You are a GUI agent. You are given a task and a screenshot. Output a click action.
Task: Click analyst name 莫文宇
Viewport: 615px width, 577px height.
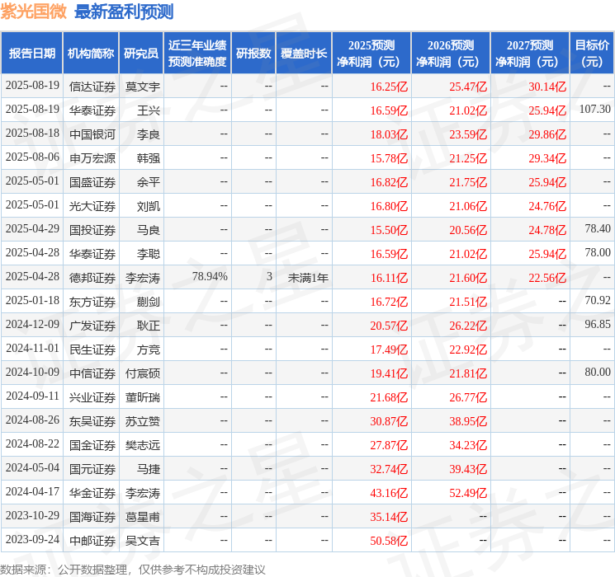coord(143,87)
